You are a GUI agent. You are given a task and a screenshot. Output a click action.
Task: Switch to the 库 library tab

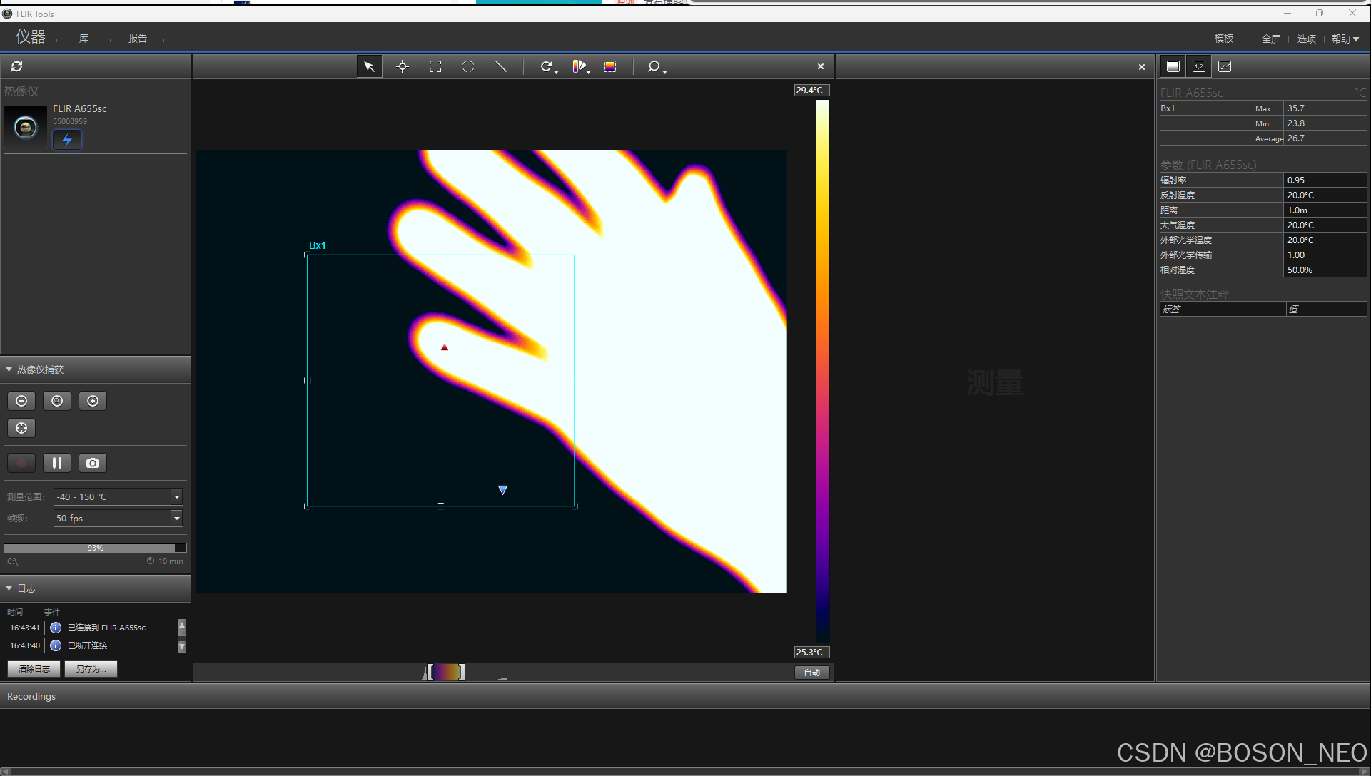click(84, 39)
